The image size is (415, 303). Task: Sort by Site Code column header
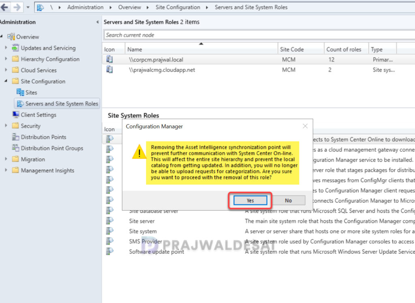[301, 49]
